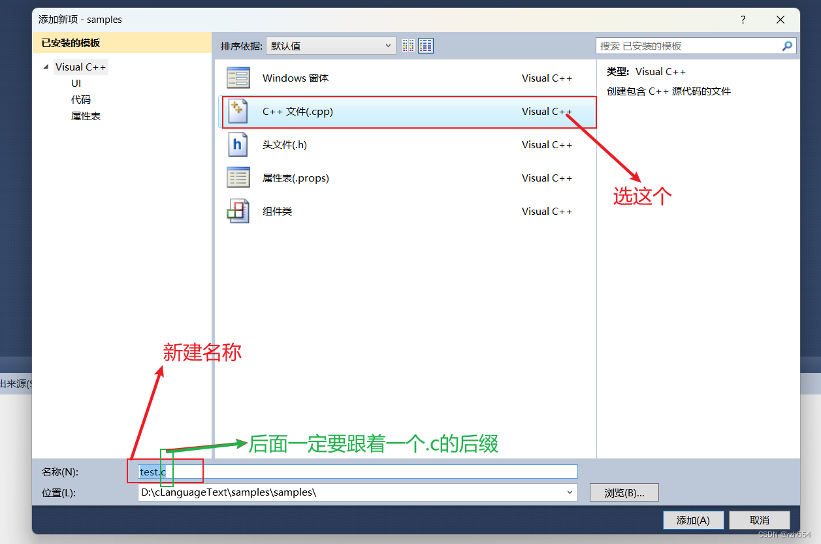Viewport: 821px width, 544px height.
Task: Open the 排序依据 默认值 dropdown
Action: click(x=331, y=46)
